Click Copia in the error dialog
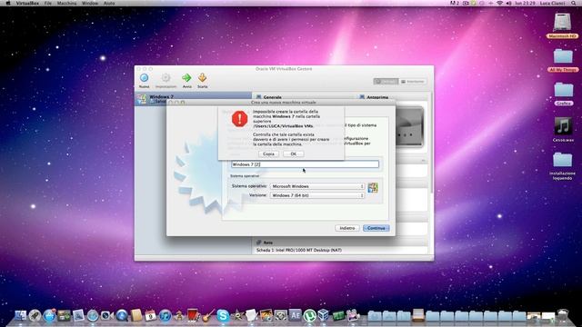Viewport: 582px width, 327px height. click(x=268, y=154)
